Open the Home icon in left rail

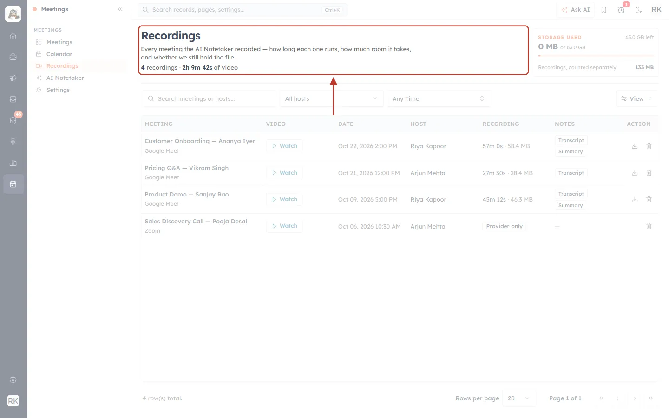pyautogui.click(x=13, y=36)
